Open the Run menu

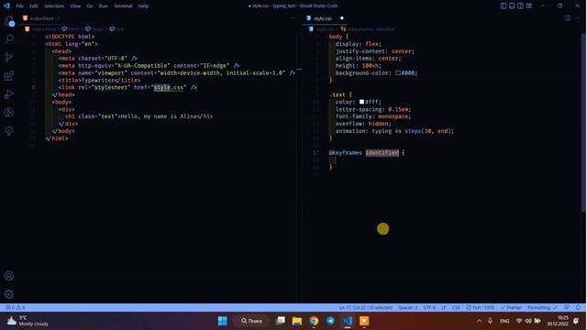coord(104,6)
